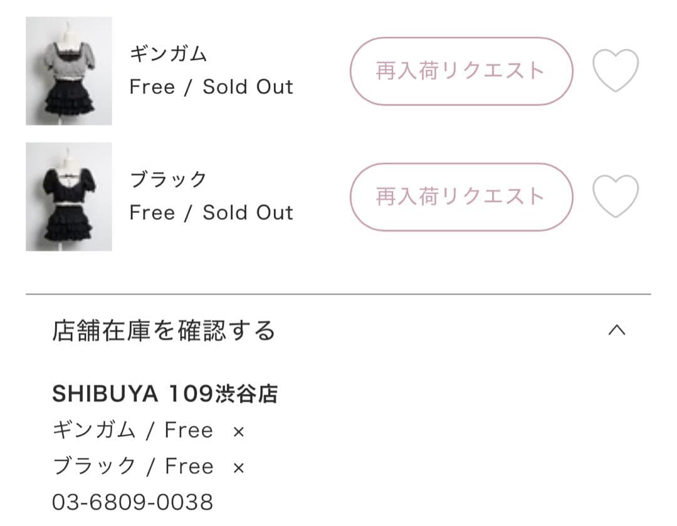Select the ギンガム / Free store stock line
Viewport: 677px width, 526px height.
click(x=133, y=430)
